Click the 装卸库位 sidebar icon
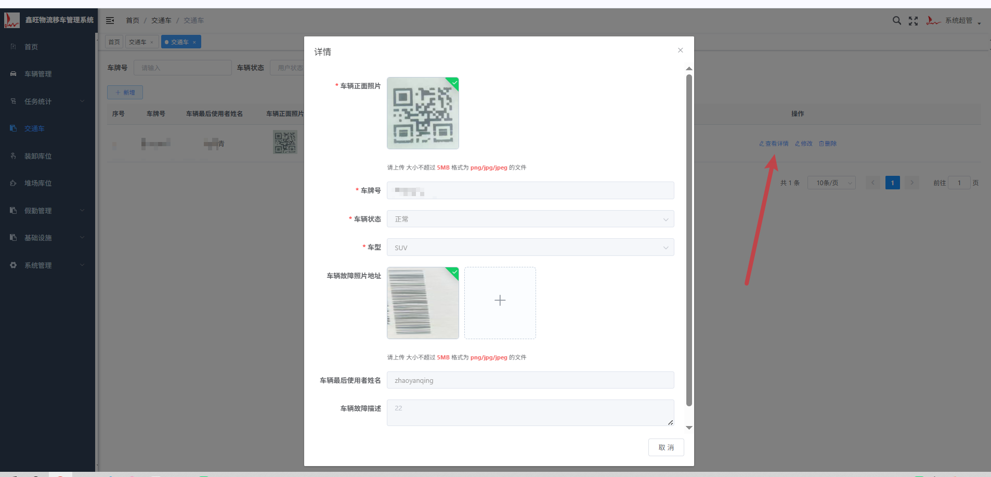Image resolution: width=991 pixels, height=477 pixels. (14, 156)
